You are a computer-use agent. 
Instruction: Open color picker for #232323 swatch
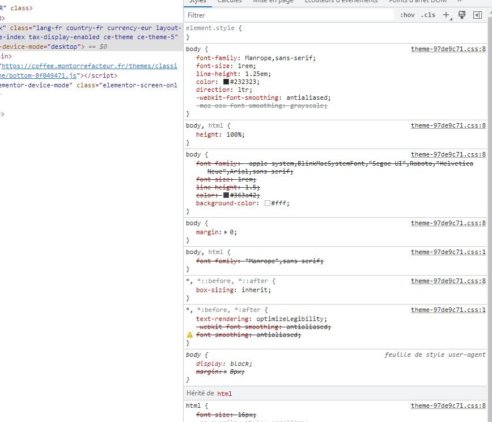pos(226,82)
